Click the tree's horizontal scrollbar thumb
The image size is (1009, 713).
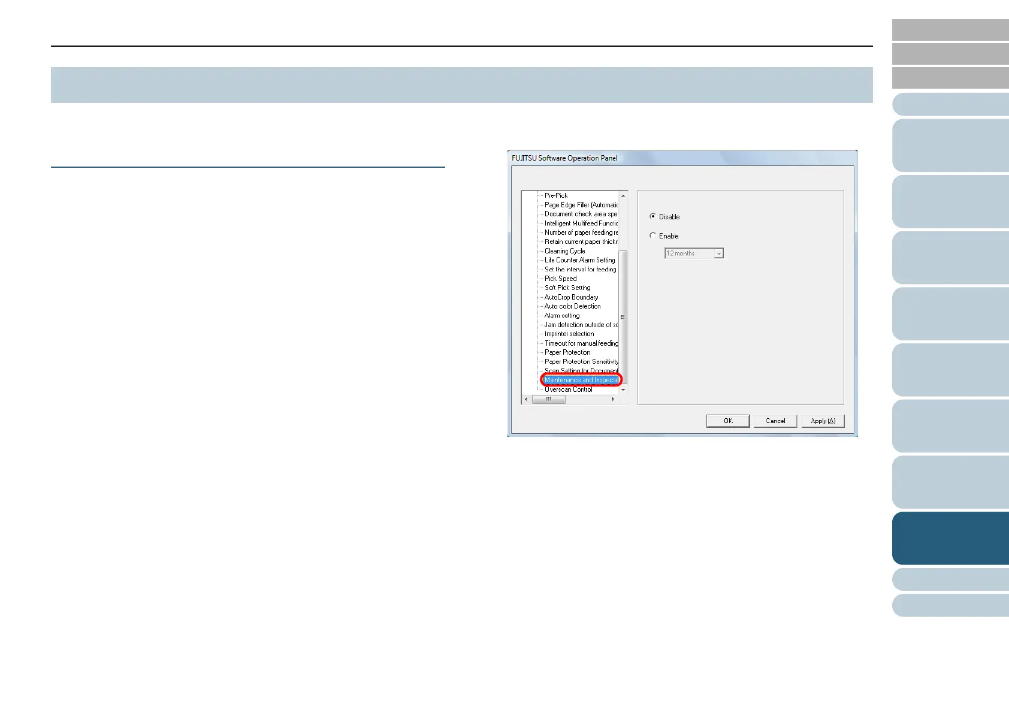coord(549,399)
